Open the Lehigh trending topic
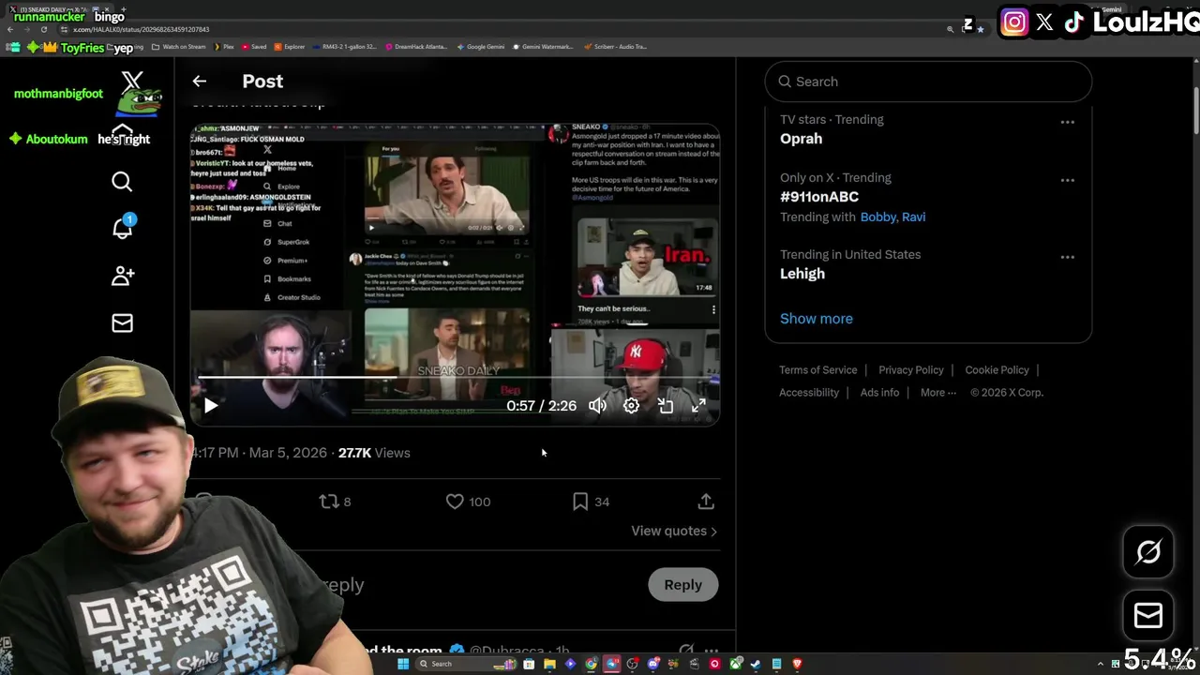The height and width of the screenshot is (675, 1200). click(802, 274)
